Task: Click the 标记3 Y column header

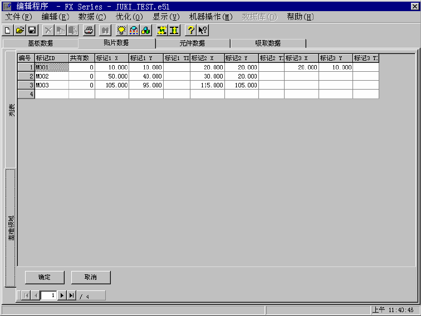Action: (x=336, y=58)
